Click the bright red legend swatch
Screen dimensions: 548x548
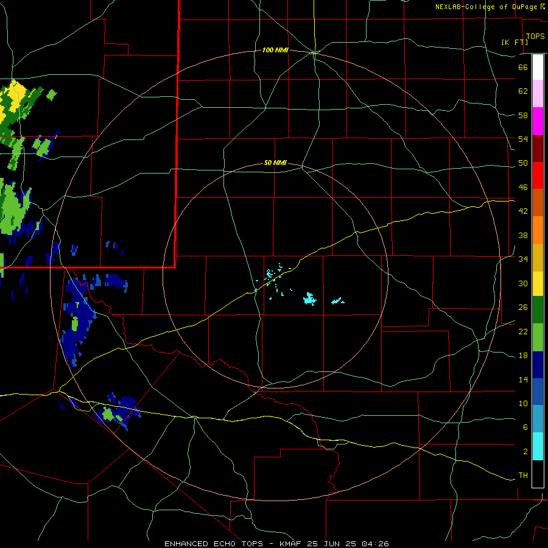click(538, 175)
